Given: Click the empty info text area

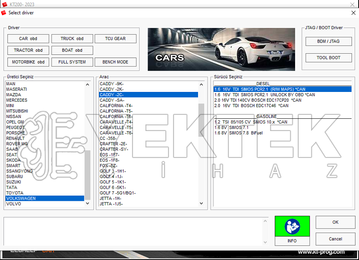Looking at the screenshot, I should click(x=133, y=231).
